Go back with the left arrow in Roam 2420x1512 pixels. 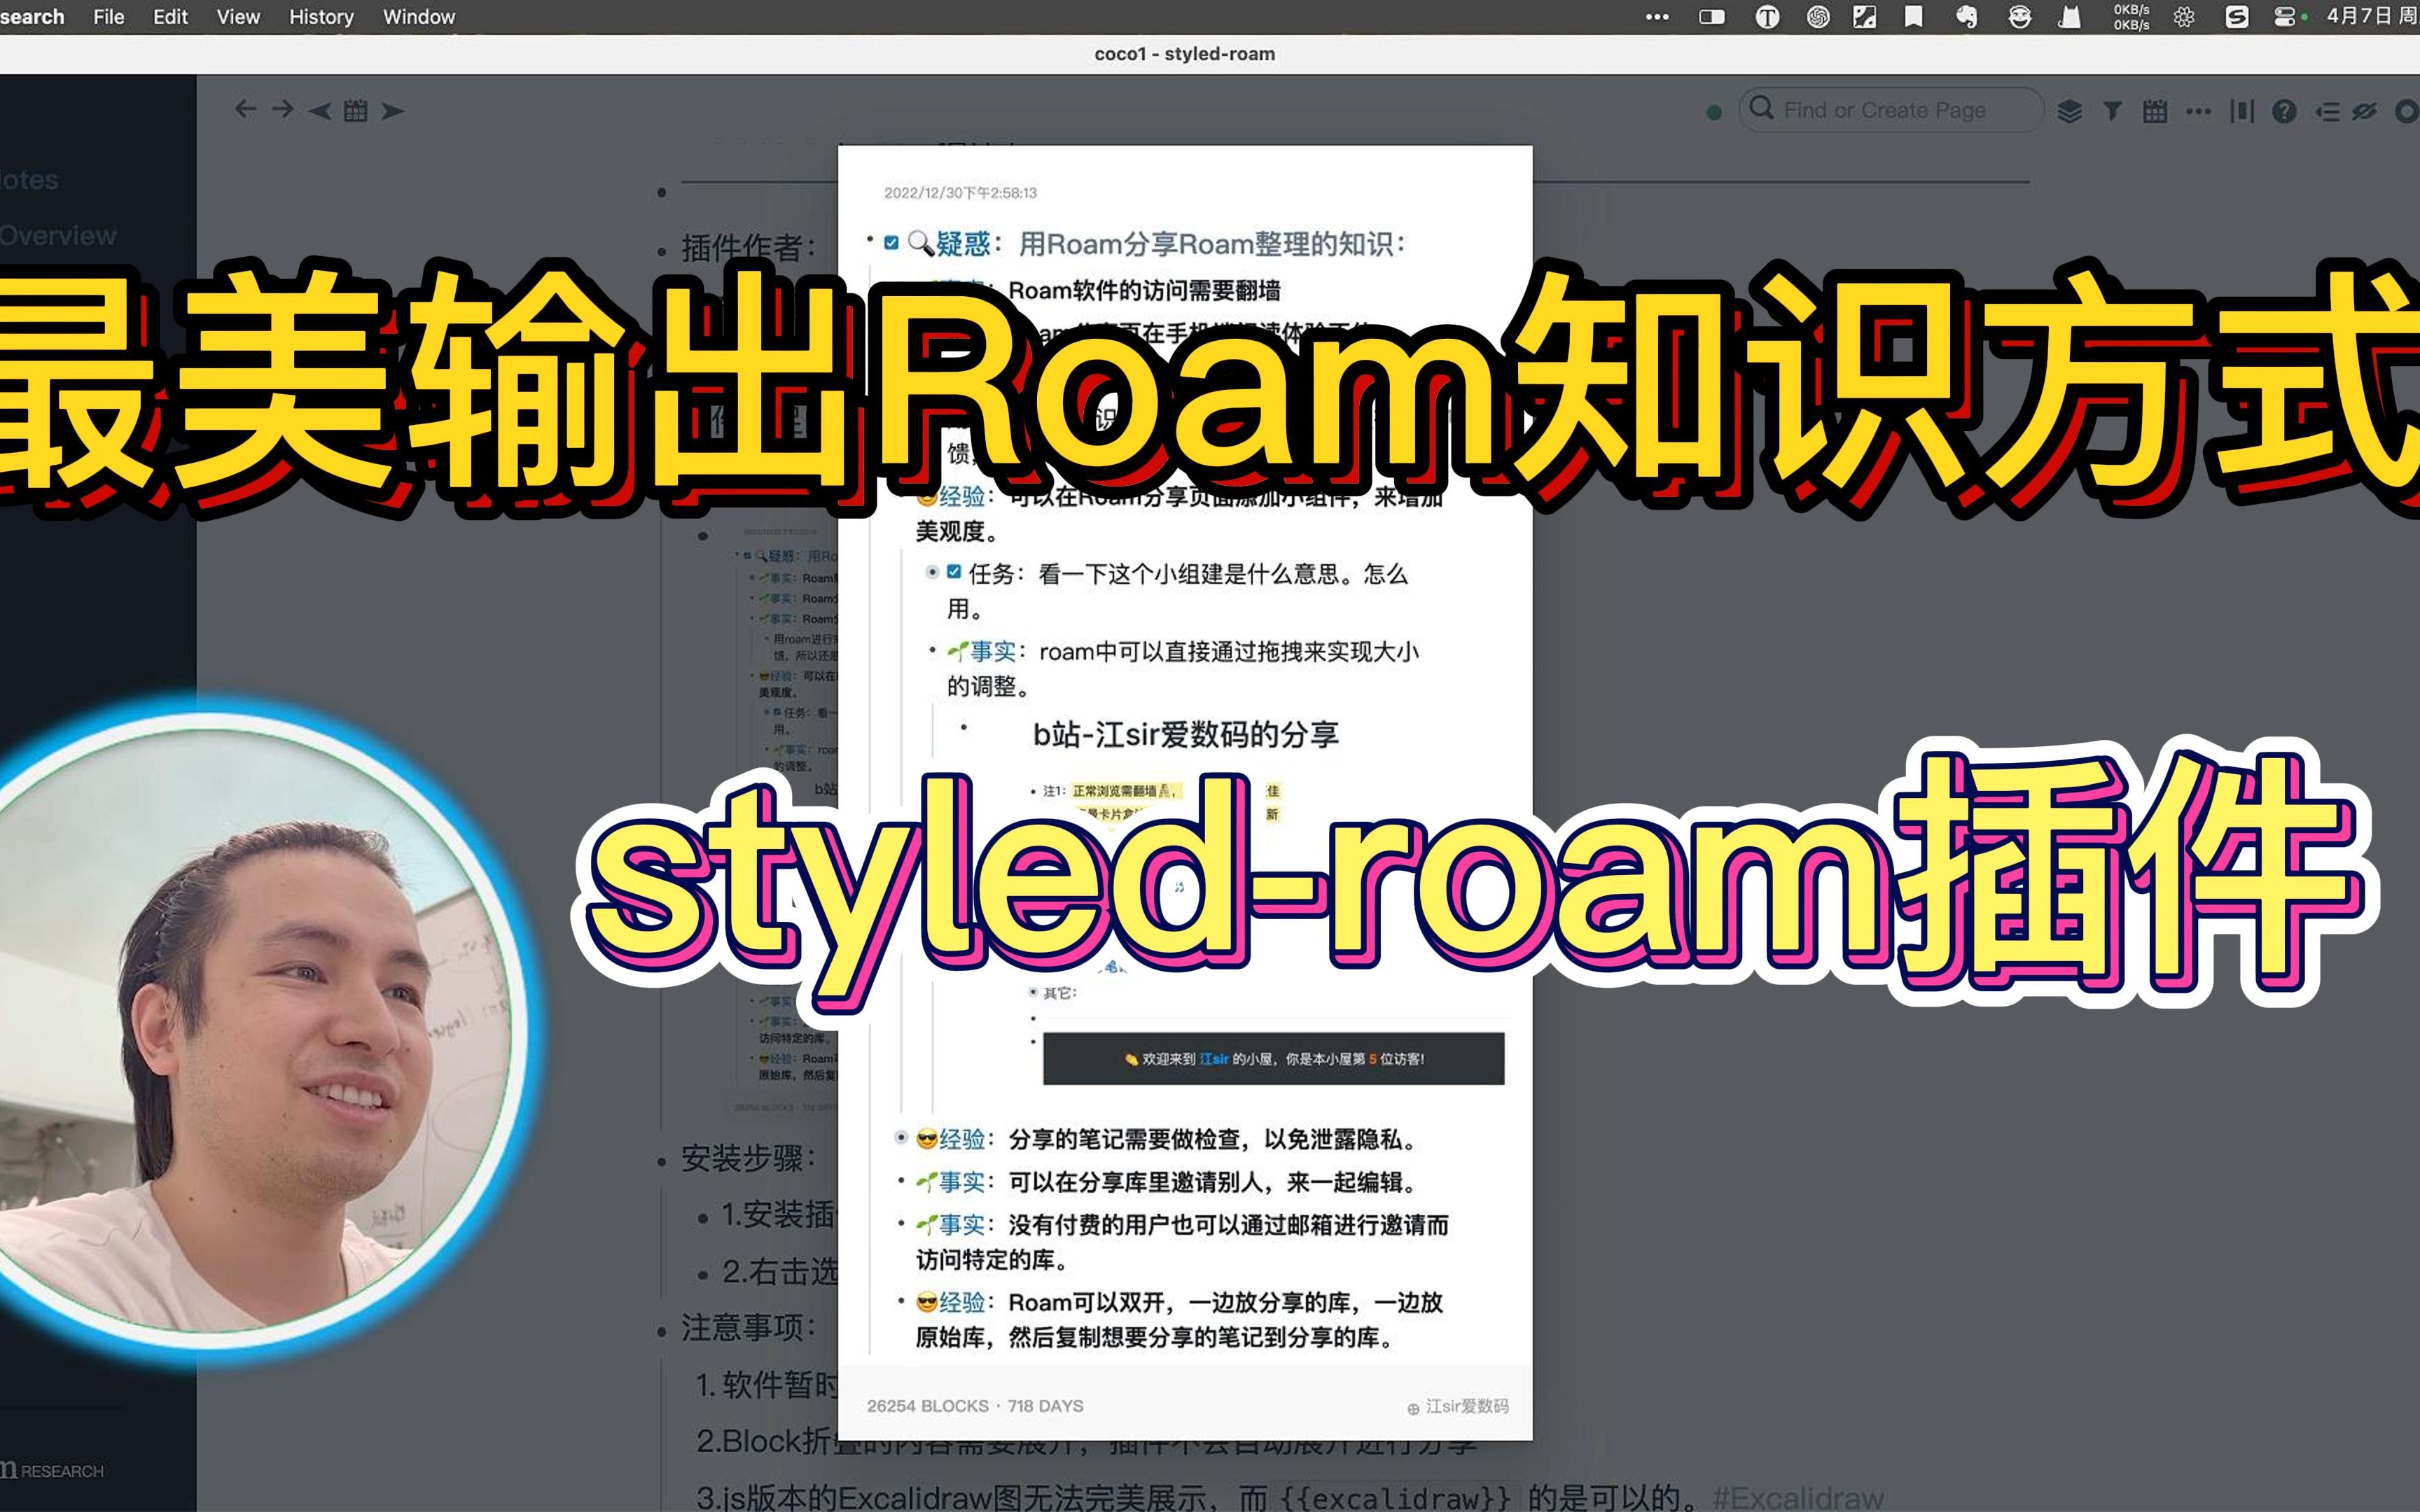pos(245,109)
